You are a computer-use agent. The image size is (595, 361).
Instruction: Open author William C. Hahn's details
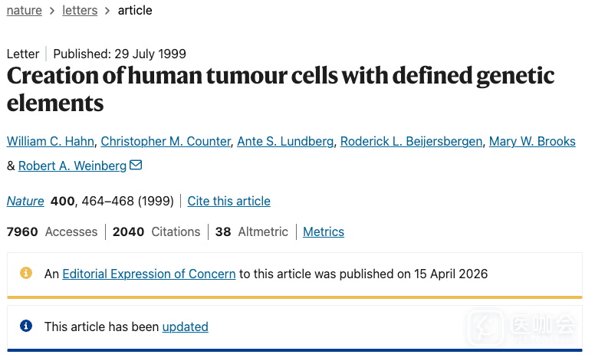[51, 141]
